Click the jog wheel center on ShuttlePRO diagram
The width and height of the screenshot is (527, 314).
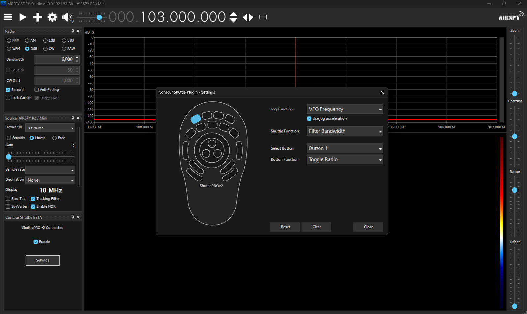tap(212, 150)
